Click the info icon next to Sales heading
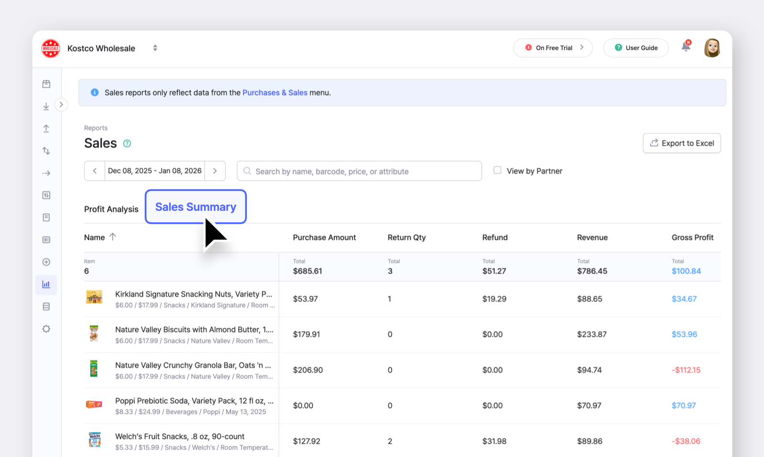 127,143
